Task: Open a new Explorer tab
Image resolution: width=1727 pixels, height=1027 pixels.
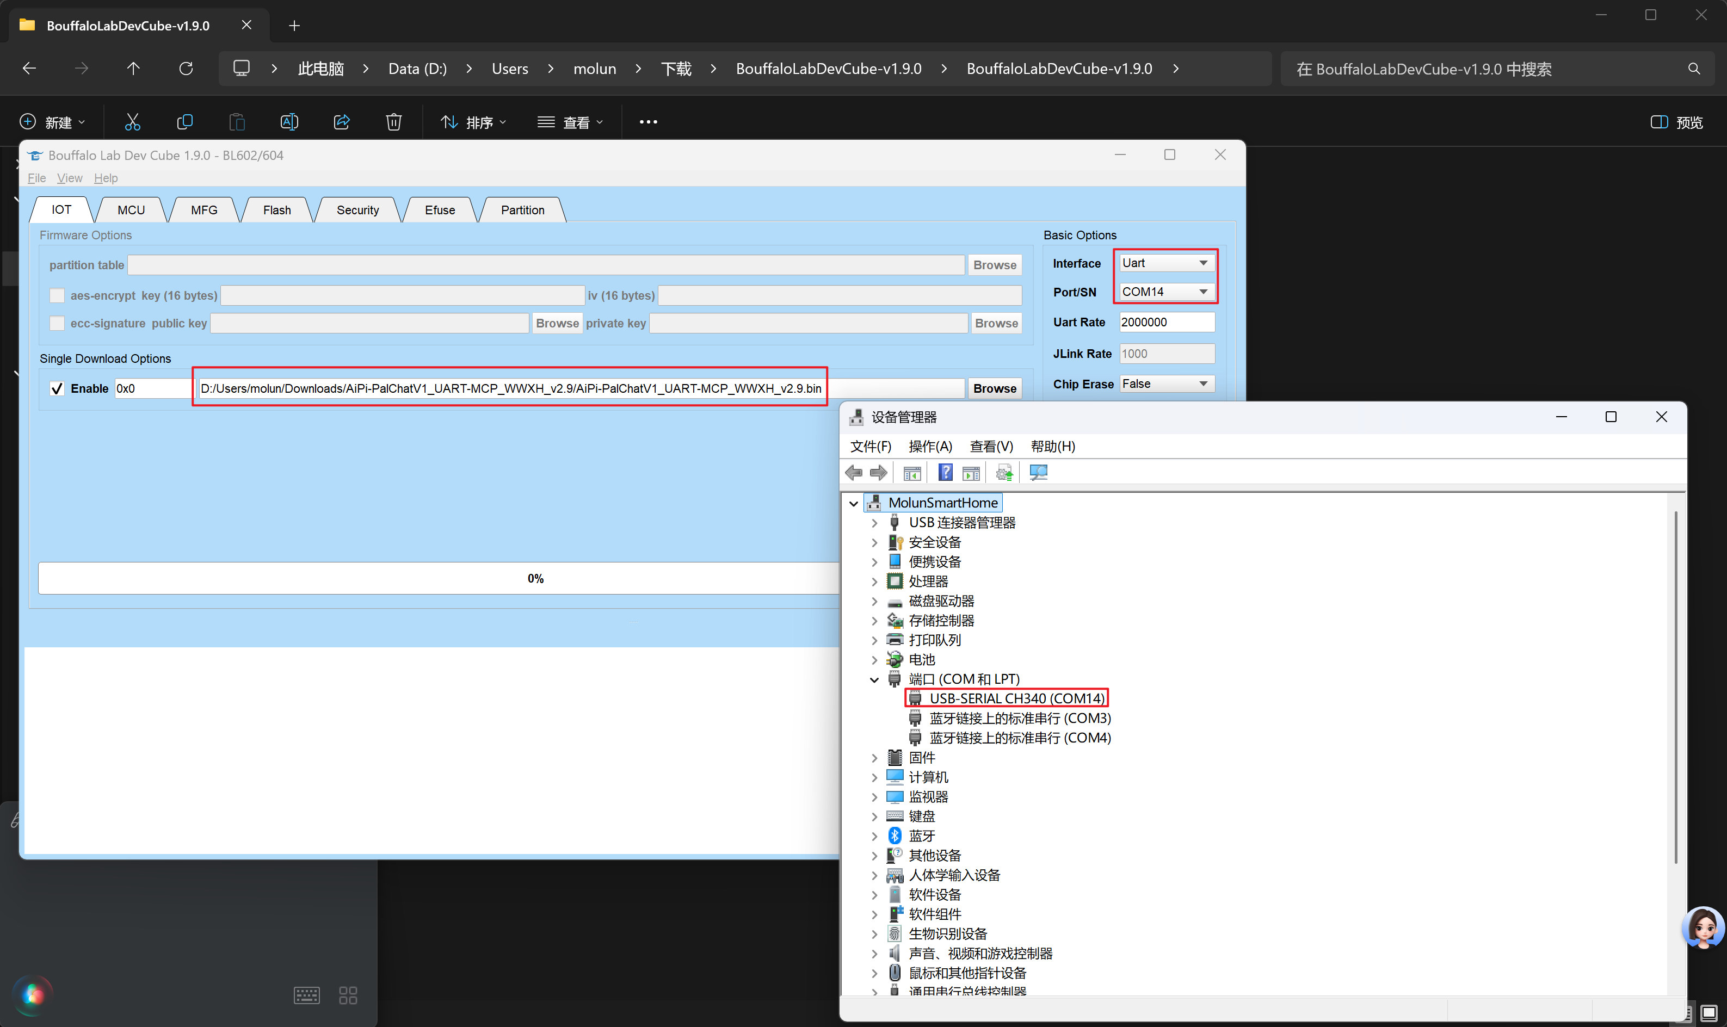Action: tap(294, 26)
